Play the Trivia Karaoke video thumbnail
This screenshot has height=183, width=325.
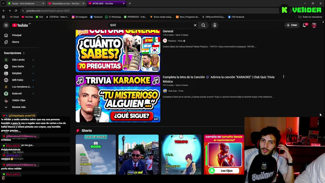118,99
